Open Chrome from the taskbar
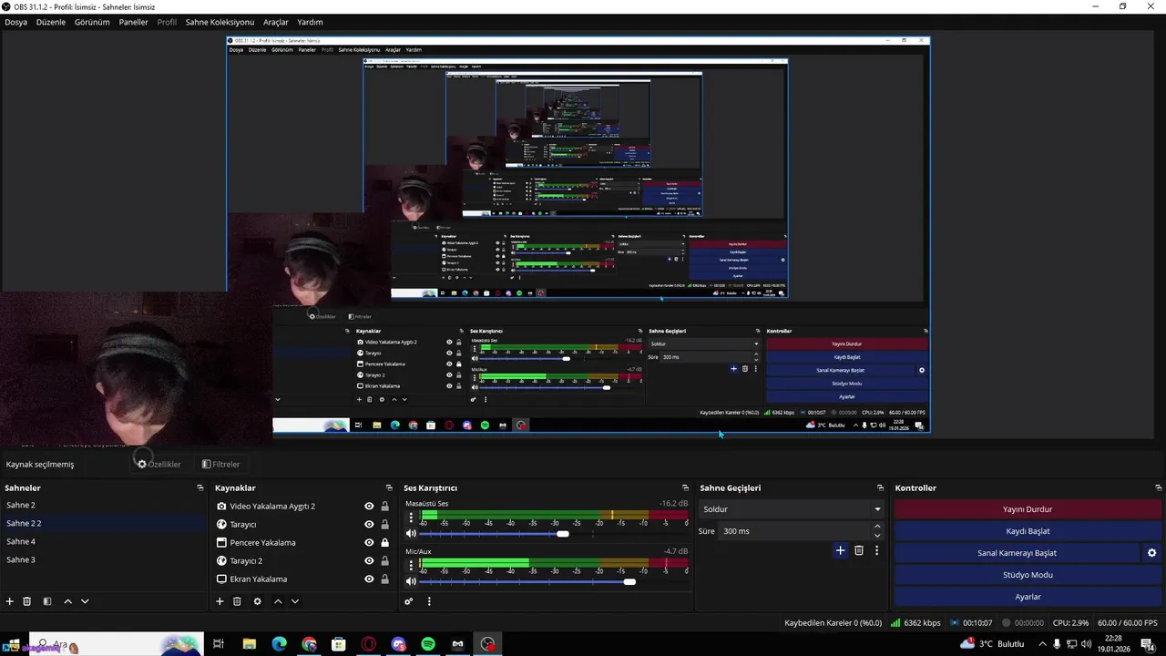The image size is (1166, 656). [x=309, y=644]
